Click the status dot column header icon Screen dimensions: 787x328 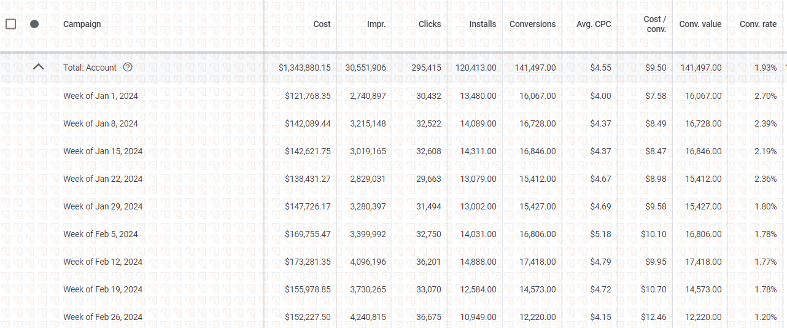[x=34, y=24]
